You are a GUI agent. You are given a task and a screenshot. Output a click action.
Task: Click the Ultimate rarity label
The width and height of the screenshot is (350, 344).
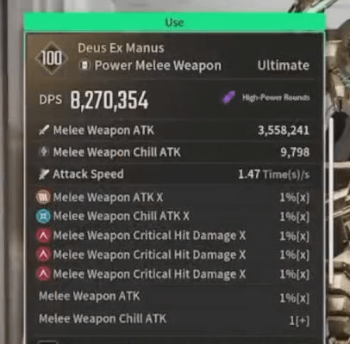[284, 65]
